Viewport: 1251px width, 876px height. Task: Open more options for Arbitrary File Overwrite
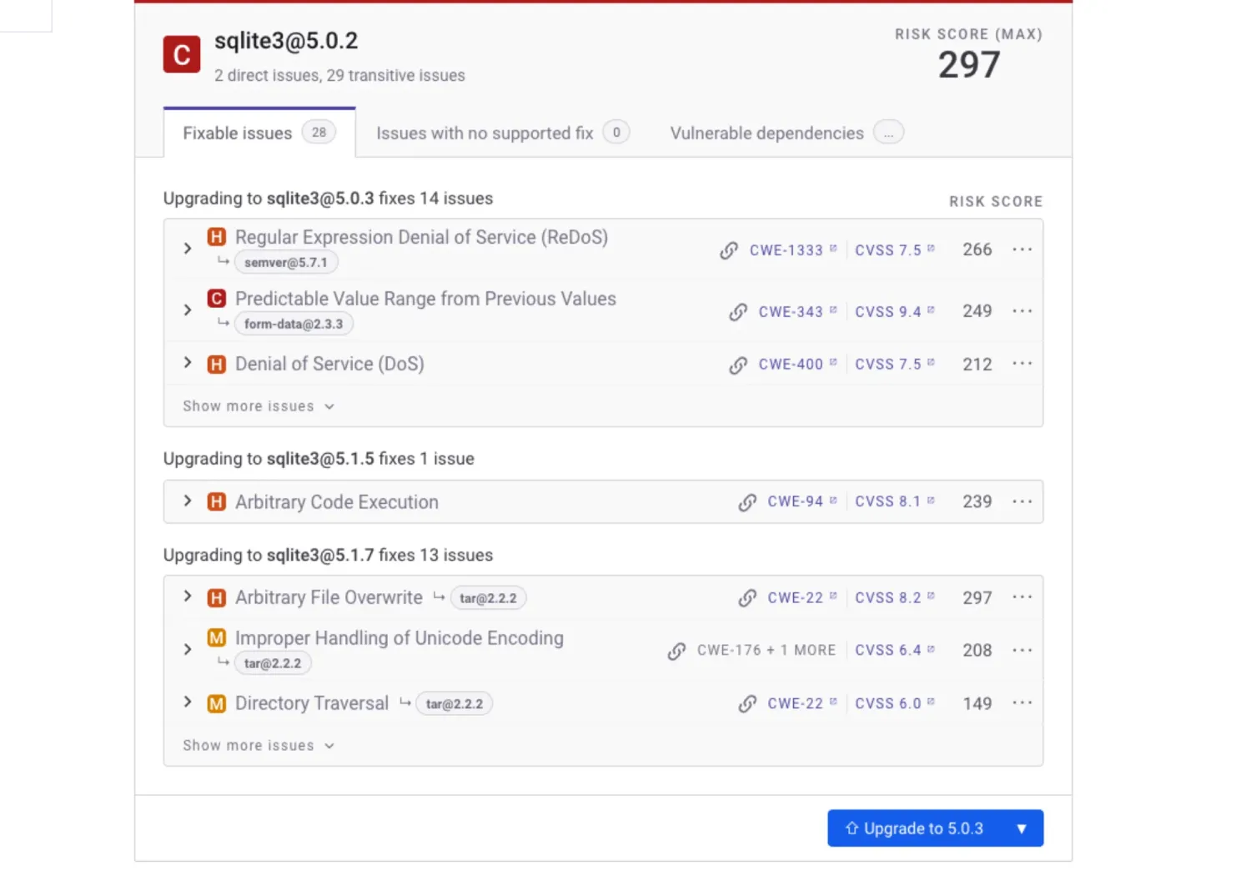click(x=1022, y=597)
